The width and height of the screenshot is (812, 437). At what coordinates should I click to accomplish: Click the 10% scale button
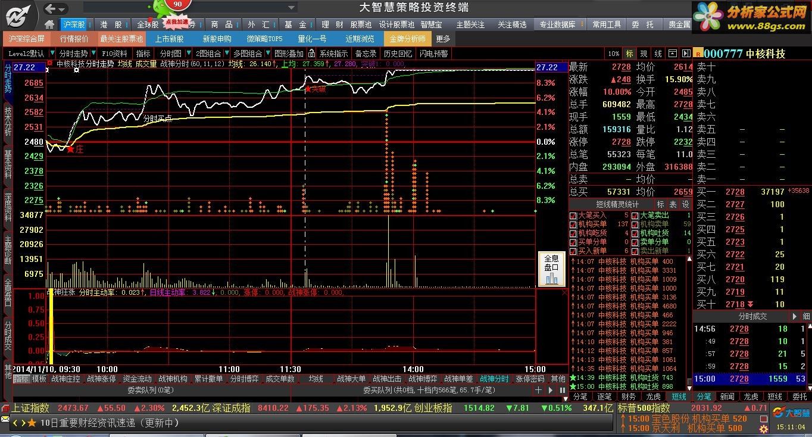click(614, 54)
